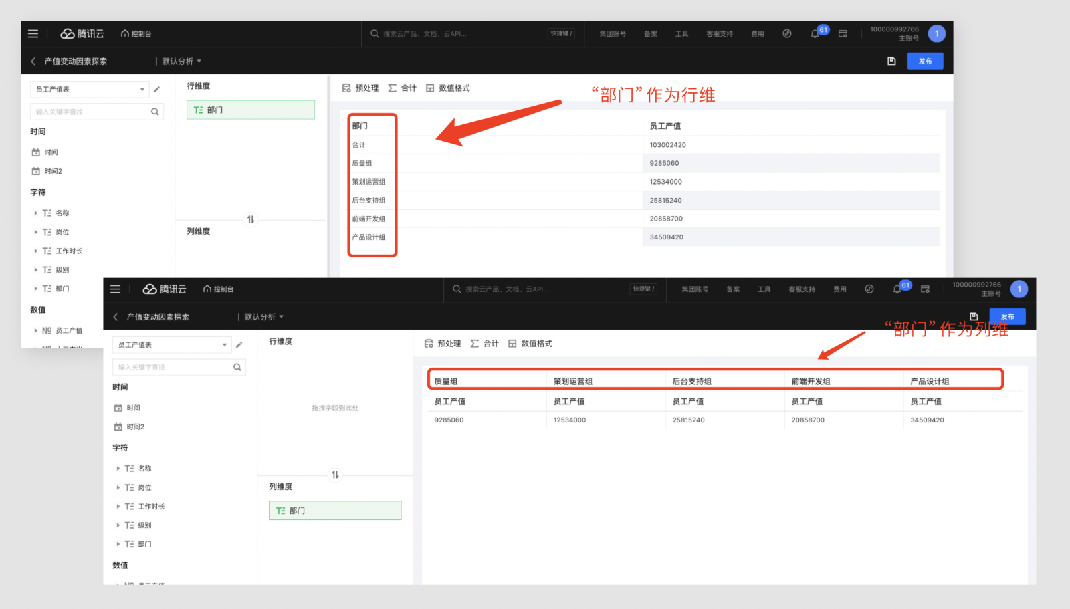Screen dimensions: 1070x609
Task: Open 默认分析 dropdown in the front window
Action: pyautogui.click(x=263, y=317)
